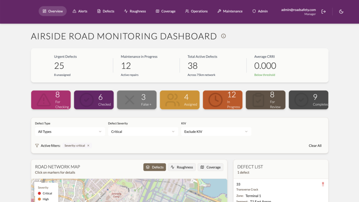Open the Assigned people tile
This screenshot has height=202, width=359.
pyautogui.click(x=180, y=100)
